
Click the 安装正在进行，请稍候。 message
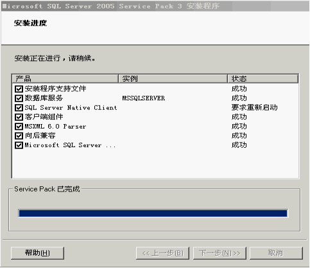55,58
